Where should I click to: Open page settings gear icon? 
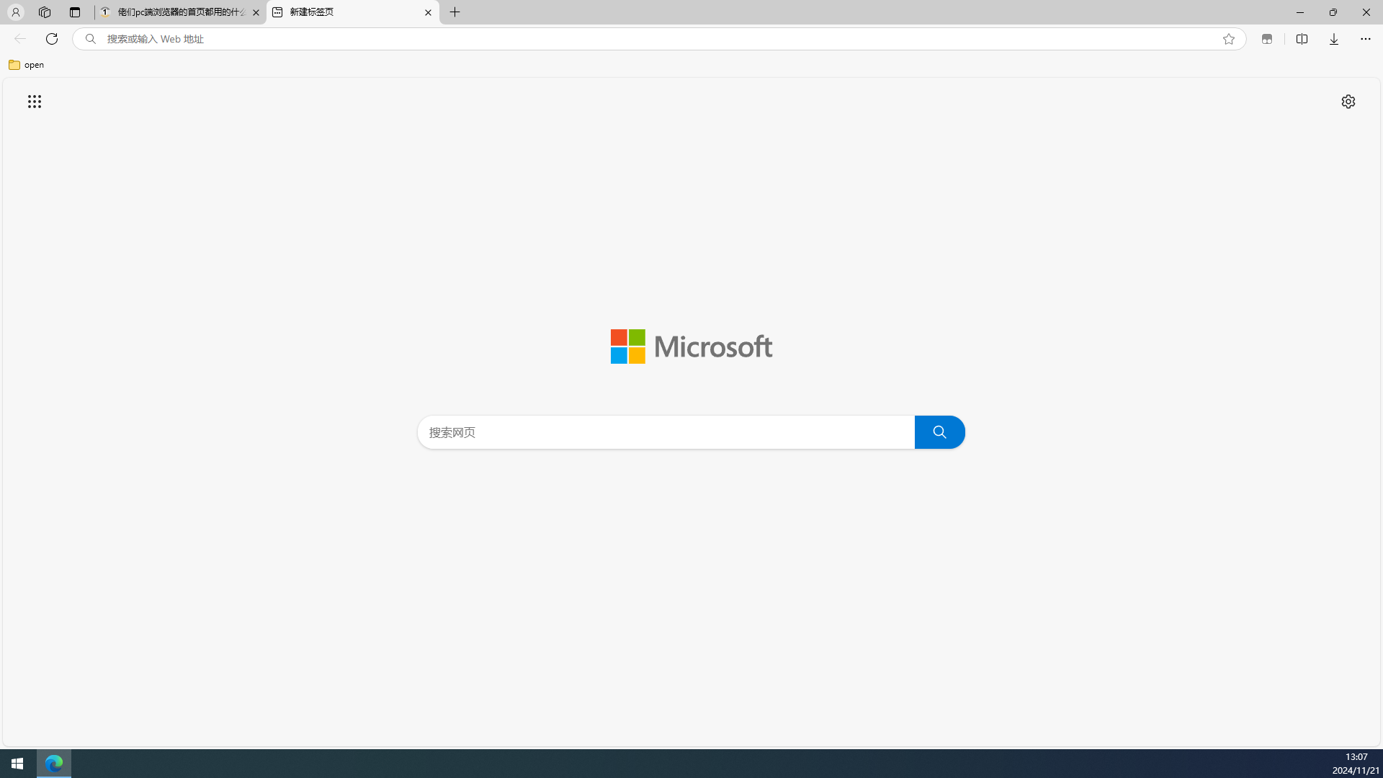tap(1348, 102)
